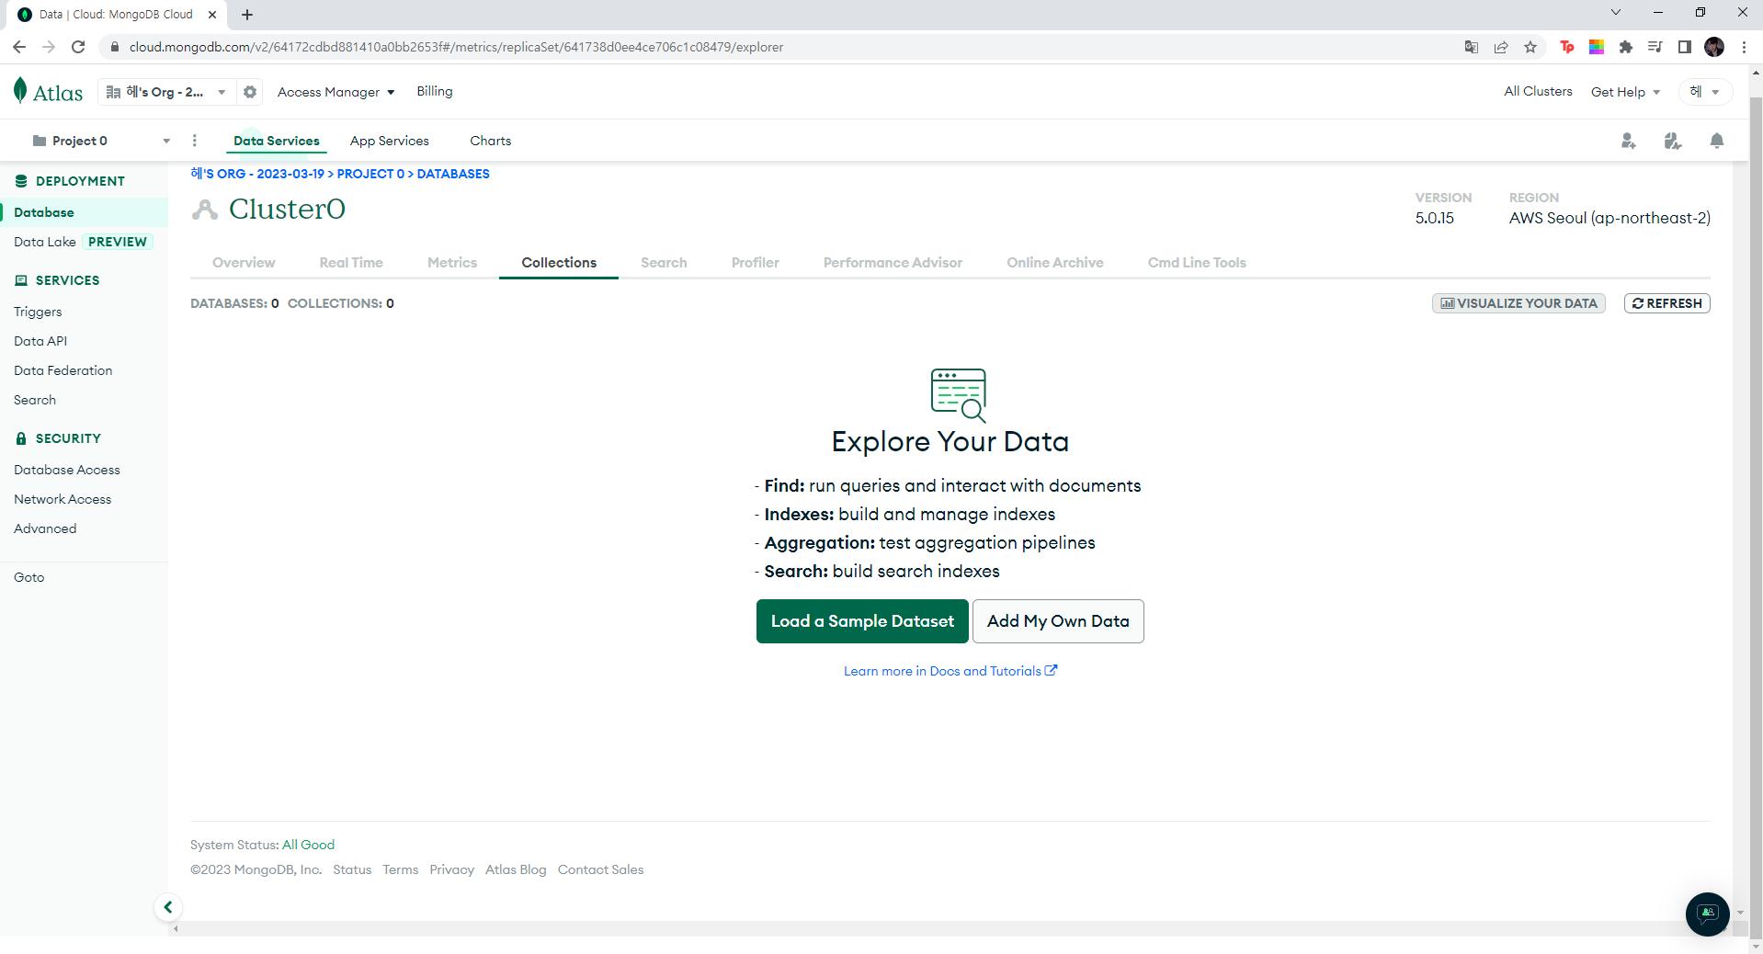This screenshot has width=1763, height=954.
Task: Open project options three-dot menu
Action: point(194,141)
